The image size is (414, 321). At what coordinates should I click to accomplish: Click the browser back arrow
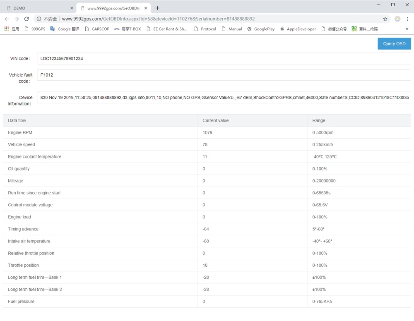[x=6, y=19]
